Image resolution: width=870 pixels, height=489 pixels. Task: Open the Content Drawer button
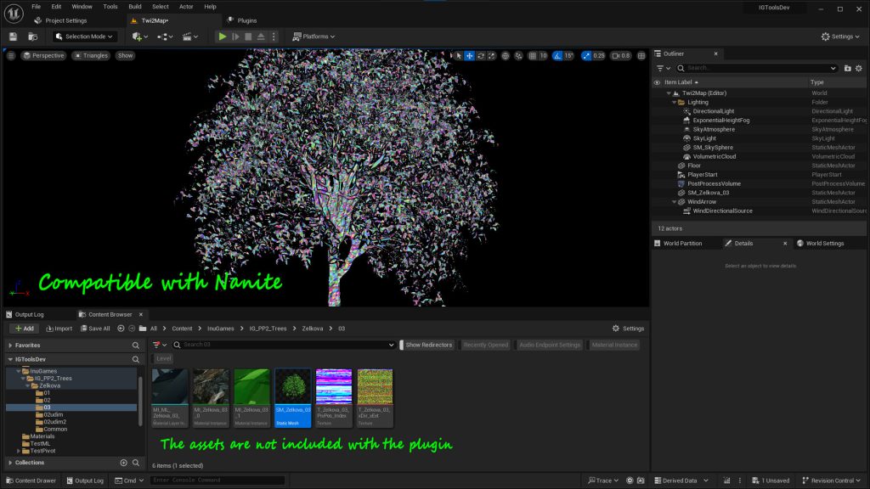coord(31,481)
